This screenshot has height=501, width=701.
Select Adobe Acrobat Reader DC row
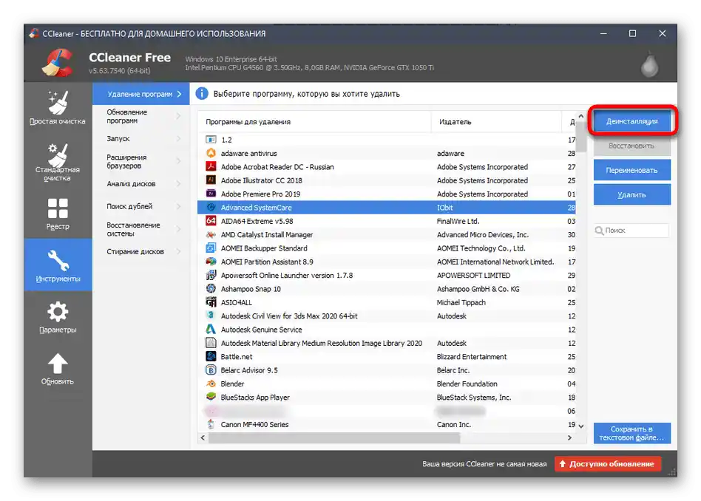tap(386, 167)
